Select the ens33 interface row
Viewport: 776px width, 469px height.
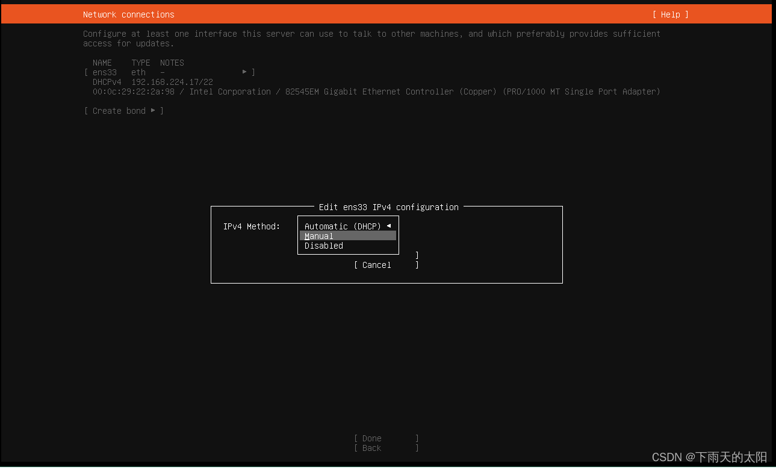point(104,72)
